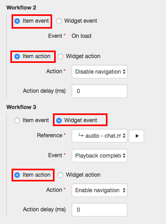This screenshot has height=224, width=166.
Task: Click the Workflow 3 heading
Action: 21,107
